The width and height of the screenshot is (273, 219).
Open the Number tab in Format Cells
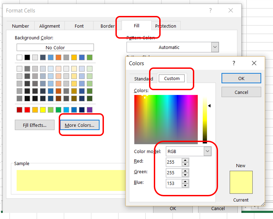(20, 26)
